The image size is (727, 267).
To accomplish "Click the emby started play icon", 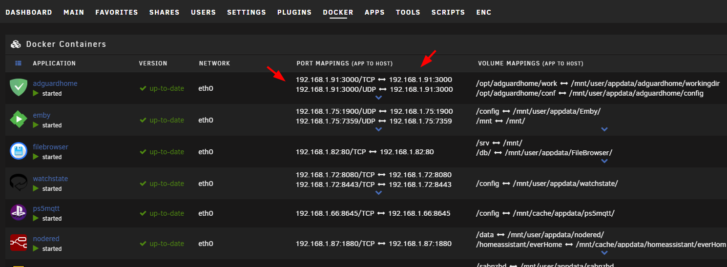I will coord(36,125).
